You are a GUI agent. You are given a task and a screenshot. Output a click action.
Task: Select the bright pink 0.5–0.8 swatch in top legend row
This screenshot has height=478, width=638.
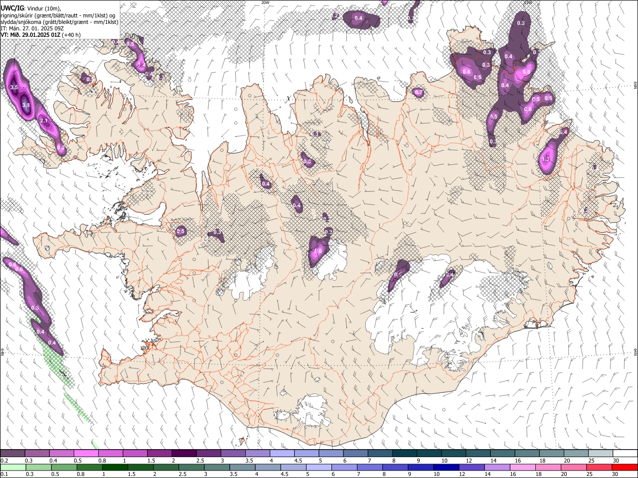click(x=86, y=453)
